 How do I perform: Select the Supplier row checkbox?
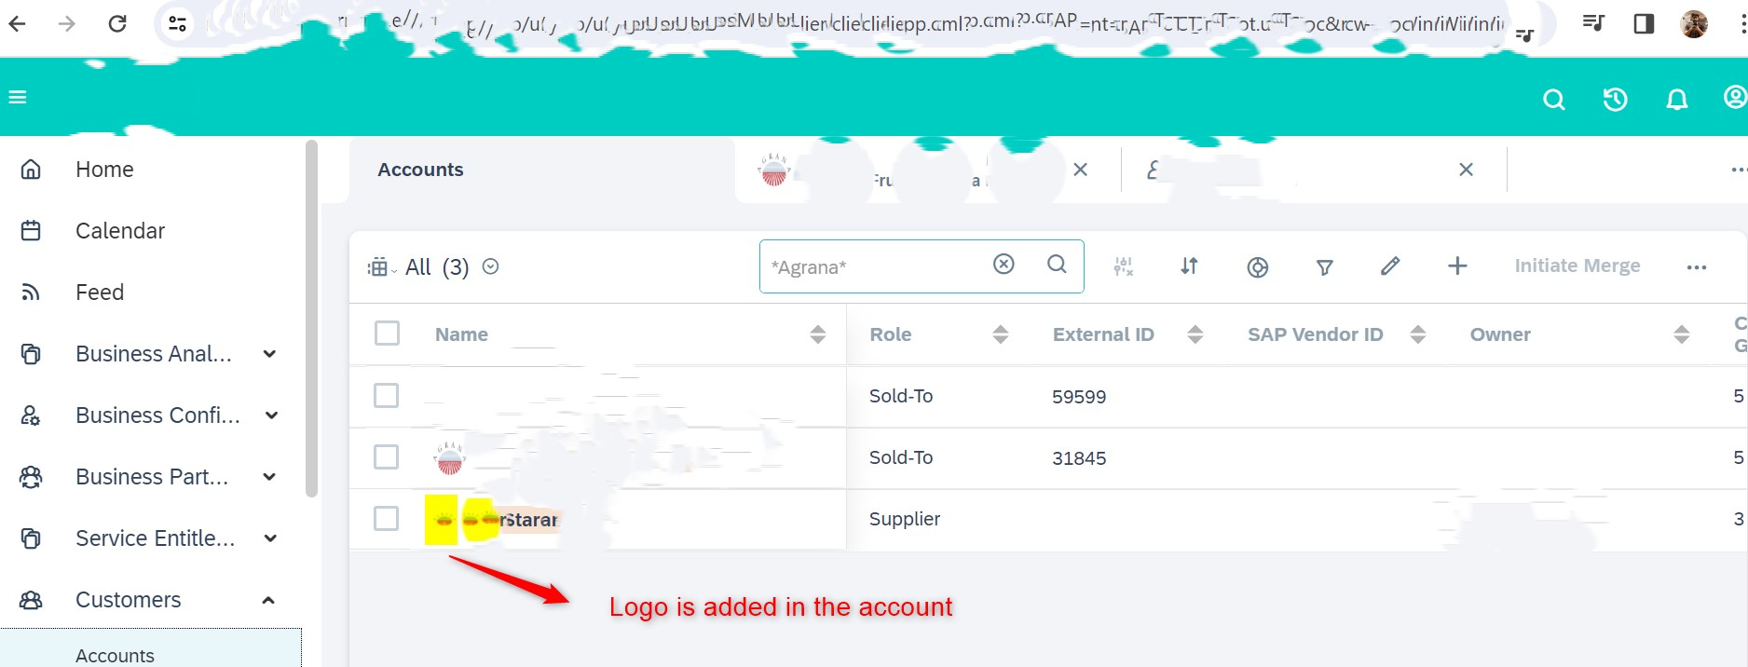click(386, 519)
